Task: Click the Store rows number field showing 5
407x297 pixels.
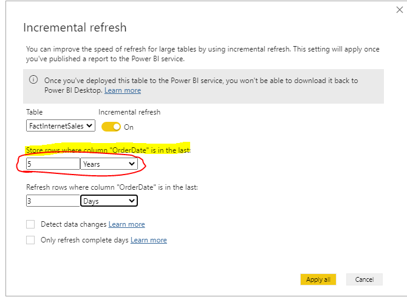Action: click(x=53, y=164)
